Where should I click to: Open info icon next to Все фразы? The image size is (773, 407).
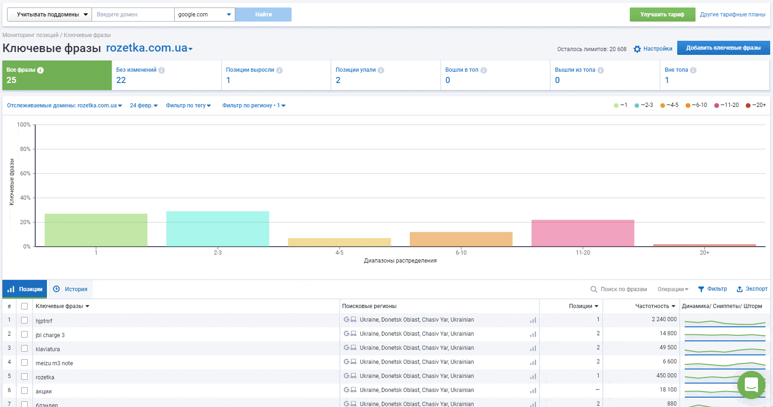tap(40, 70)
